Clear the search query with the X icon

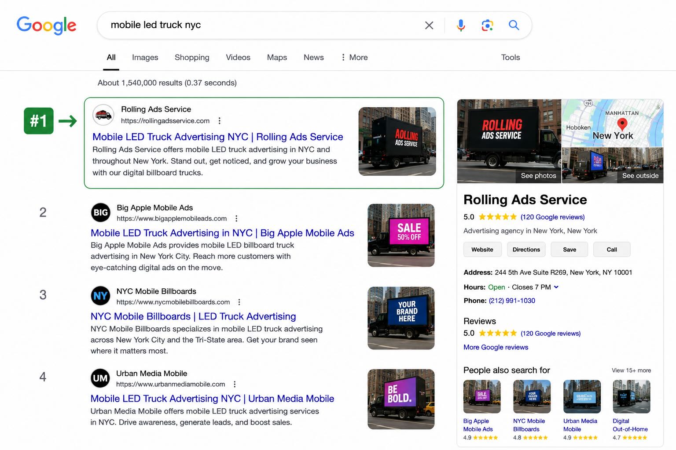tap(429, 25)
